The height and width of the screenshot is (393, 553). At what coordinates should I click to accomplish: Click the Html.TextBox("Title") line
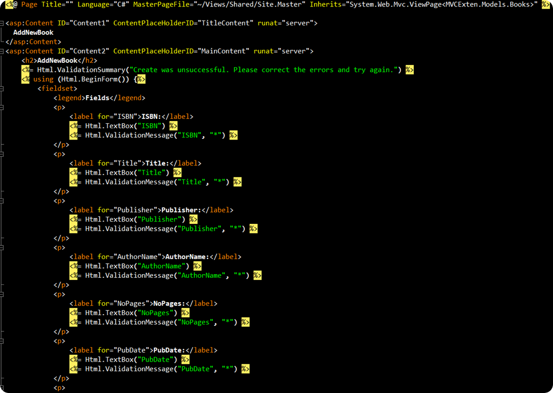pyautogui.click(x=125, y=172)
